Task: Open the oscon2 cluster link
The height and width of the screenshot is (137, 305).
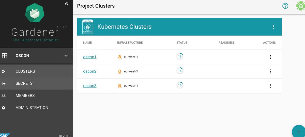Action: point(90,71)
